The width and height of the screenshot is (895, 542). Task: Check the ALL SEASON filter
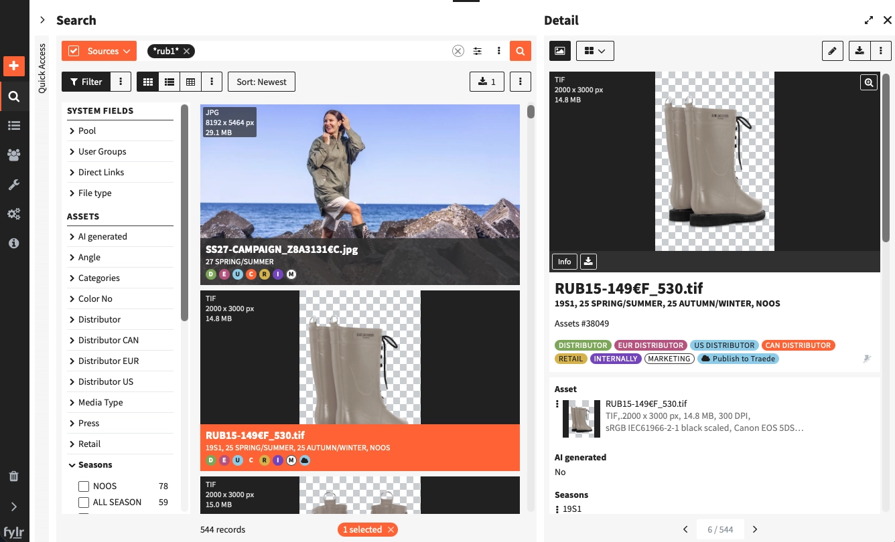[x=84, y=502]
